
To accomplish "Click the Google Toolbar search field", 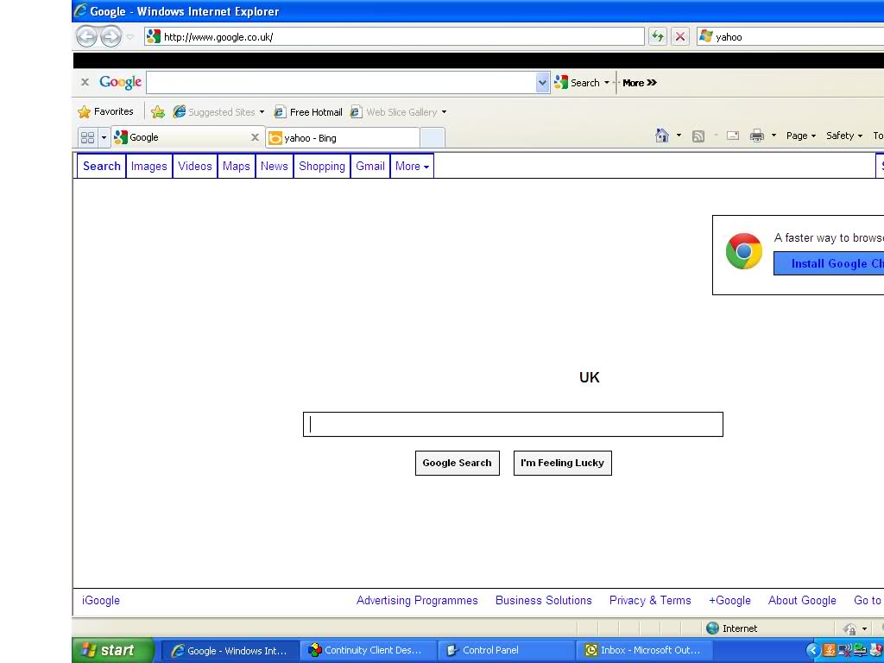I will [x=341, y=82].
